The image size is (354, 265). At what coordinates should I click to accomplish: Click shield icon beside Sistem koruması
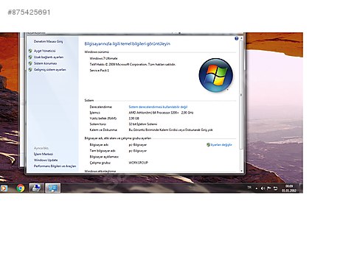(30, 63)
